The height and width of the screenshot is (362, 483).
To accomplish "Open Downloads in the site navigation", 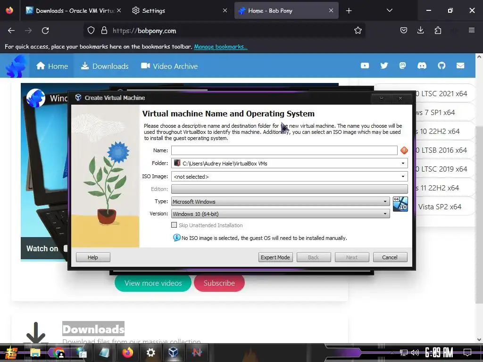I will pyautogui.click(x=105, y=66).
